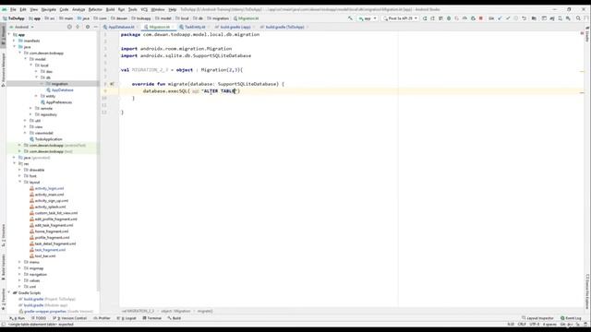
Task: Click the Make Project hammer icon
Action: pyautogui.click(x=350, y=18)
